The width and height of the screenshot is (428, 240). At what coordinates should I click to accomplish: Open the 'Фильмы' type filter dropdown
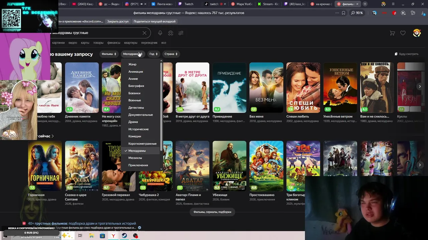coord(109,54)
